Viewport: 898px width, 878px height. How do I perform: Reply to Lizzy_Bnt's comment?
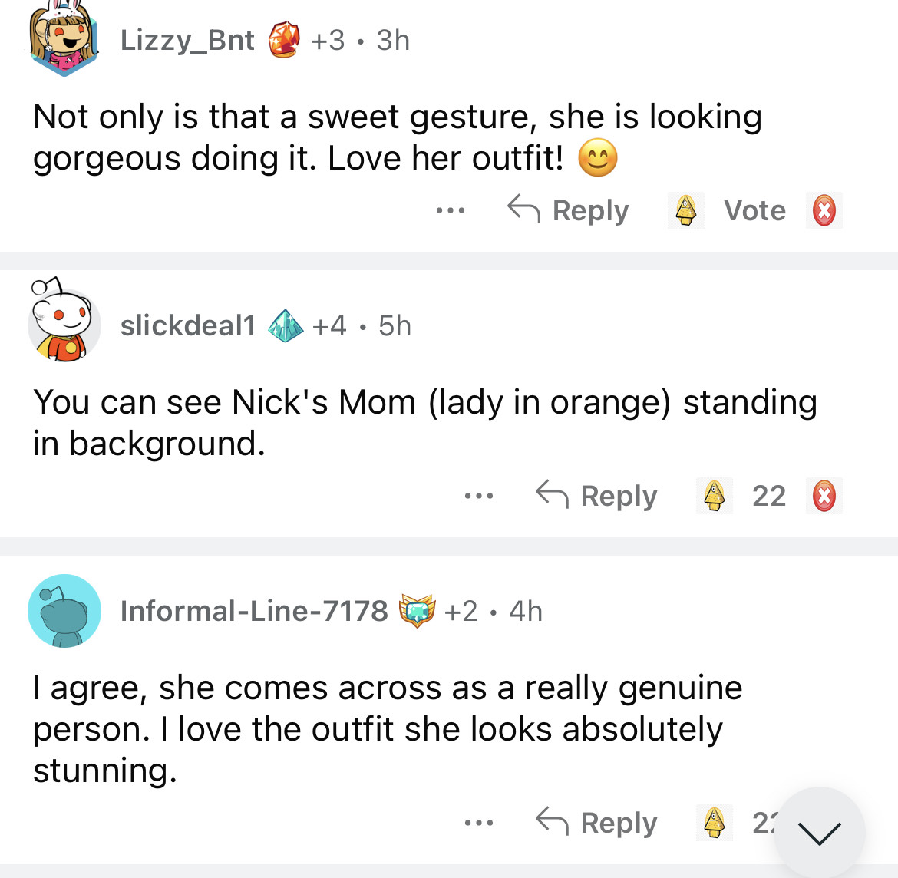(x=569, y=210)
